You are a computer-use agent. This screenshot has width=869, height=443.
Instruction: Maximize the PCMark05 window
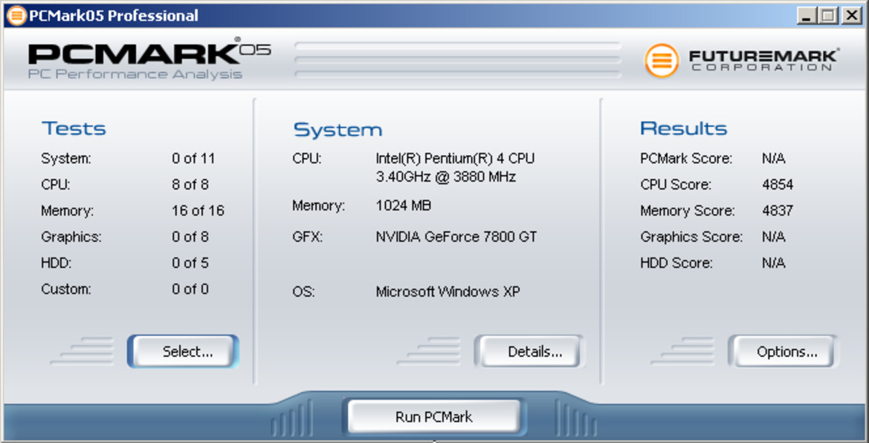pos(827,16)
